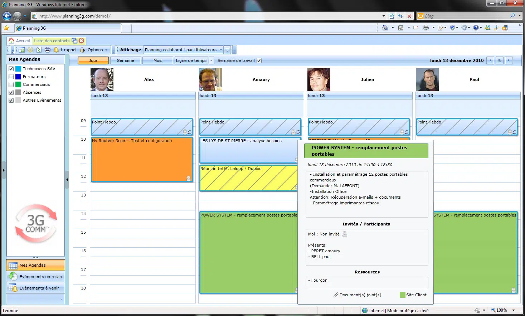Switch to the Accueil tab

click(20, 41)
